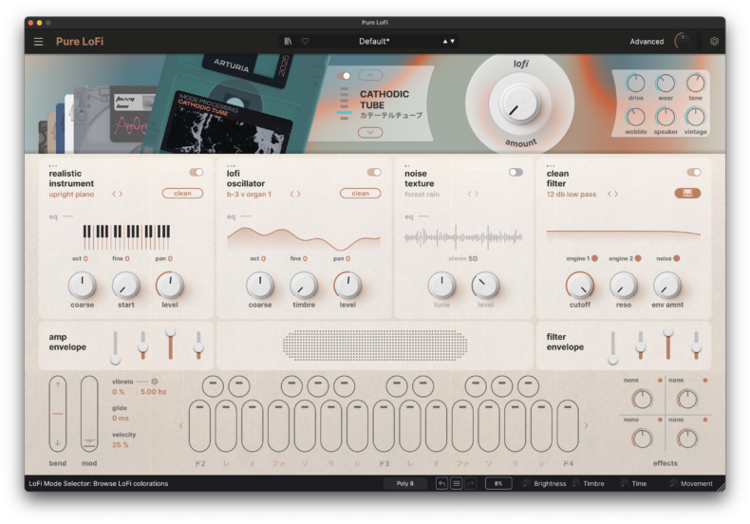The height and width of the screenshot is (524, 750).
Task: Toggle the realistic instrument on/off switch
Action: point(197,172)
